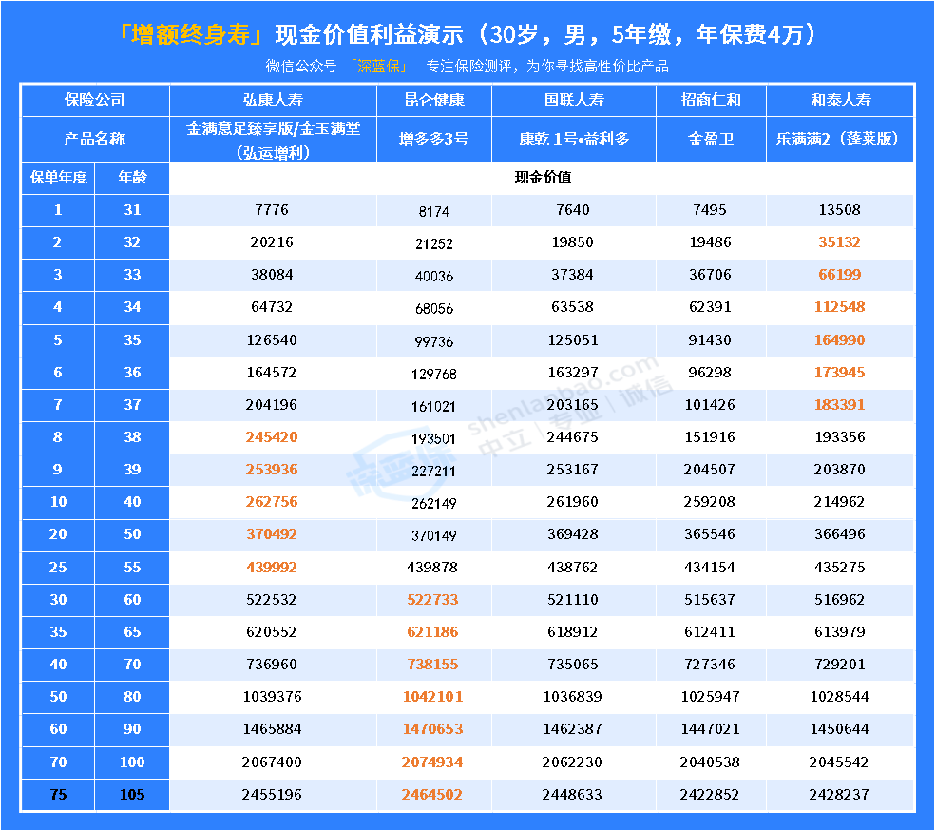The image size is (936, 830).
Task: Select cell value 7776
Action: point(272,209)
